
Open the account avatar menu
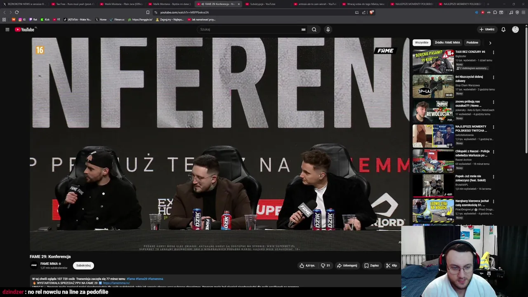[515, 29]
